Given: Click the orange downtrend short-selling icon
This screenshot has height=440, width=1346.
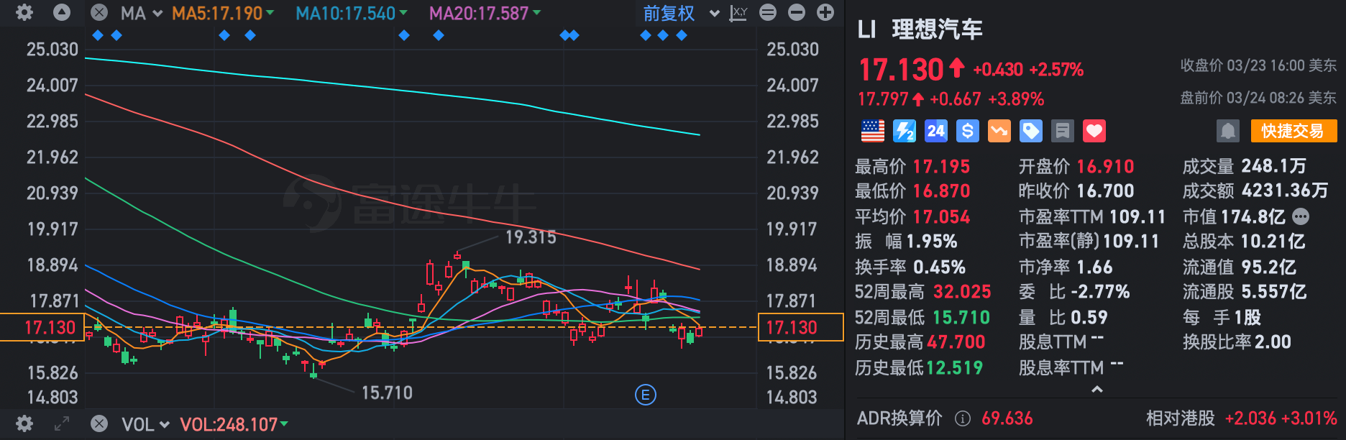Looking at the screenshot, I should (999, 131).
